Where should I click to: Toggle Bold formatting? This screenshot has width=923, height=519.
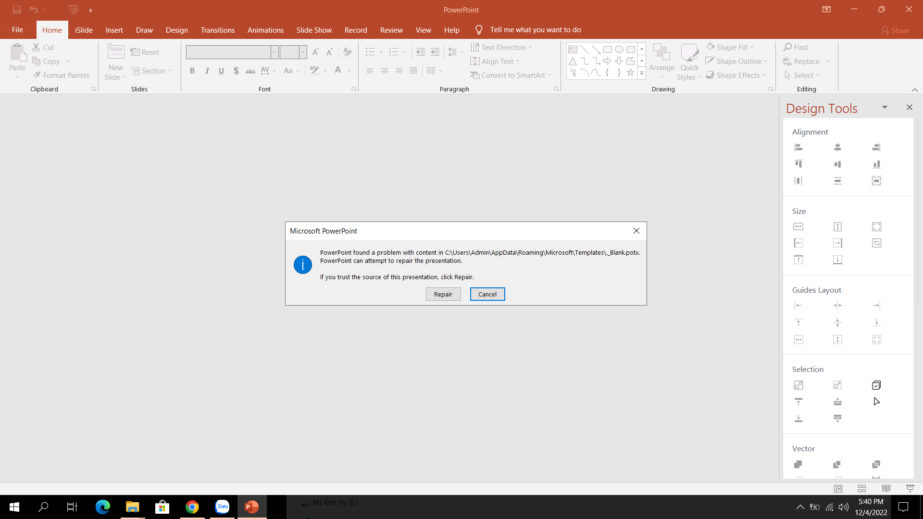[x=192, y=71]
